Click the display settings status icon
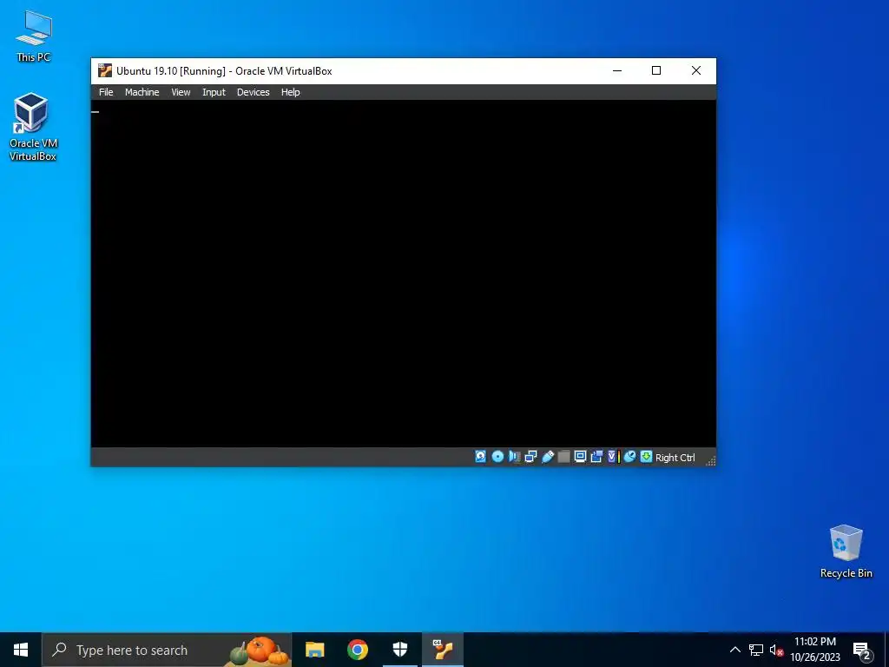 (x=580, y=457)
